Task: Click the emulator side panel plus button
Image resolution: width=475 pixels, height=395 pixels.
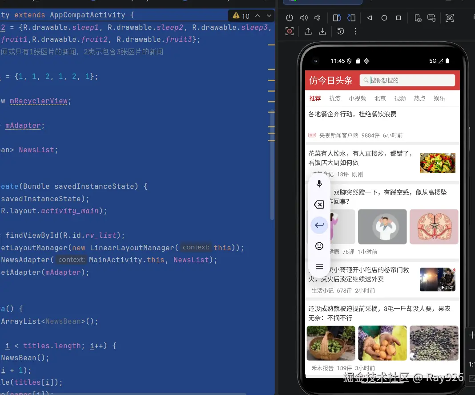Action: (x=472, y=335)
